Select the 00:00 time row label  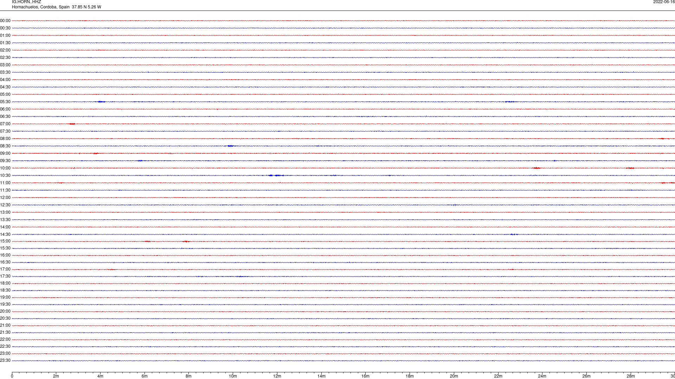[5, 21]
